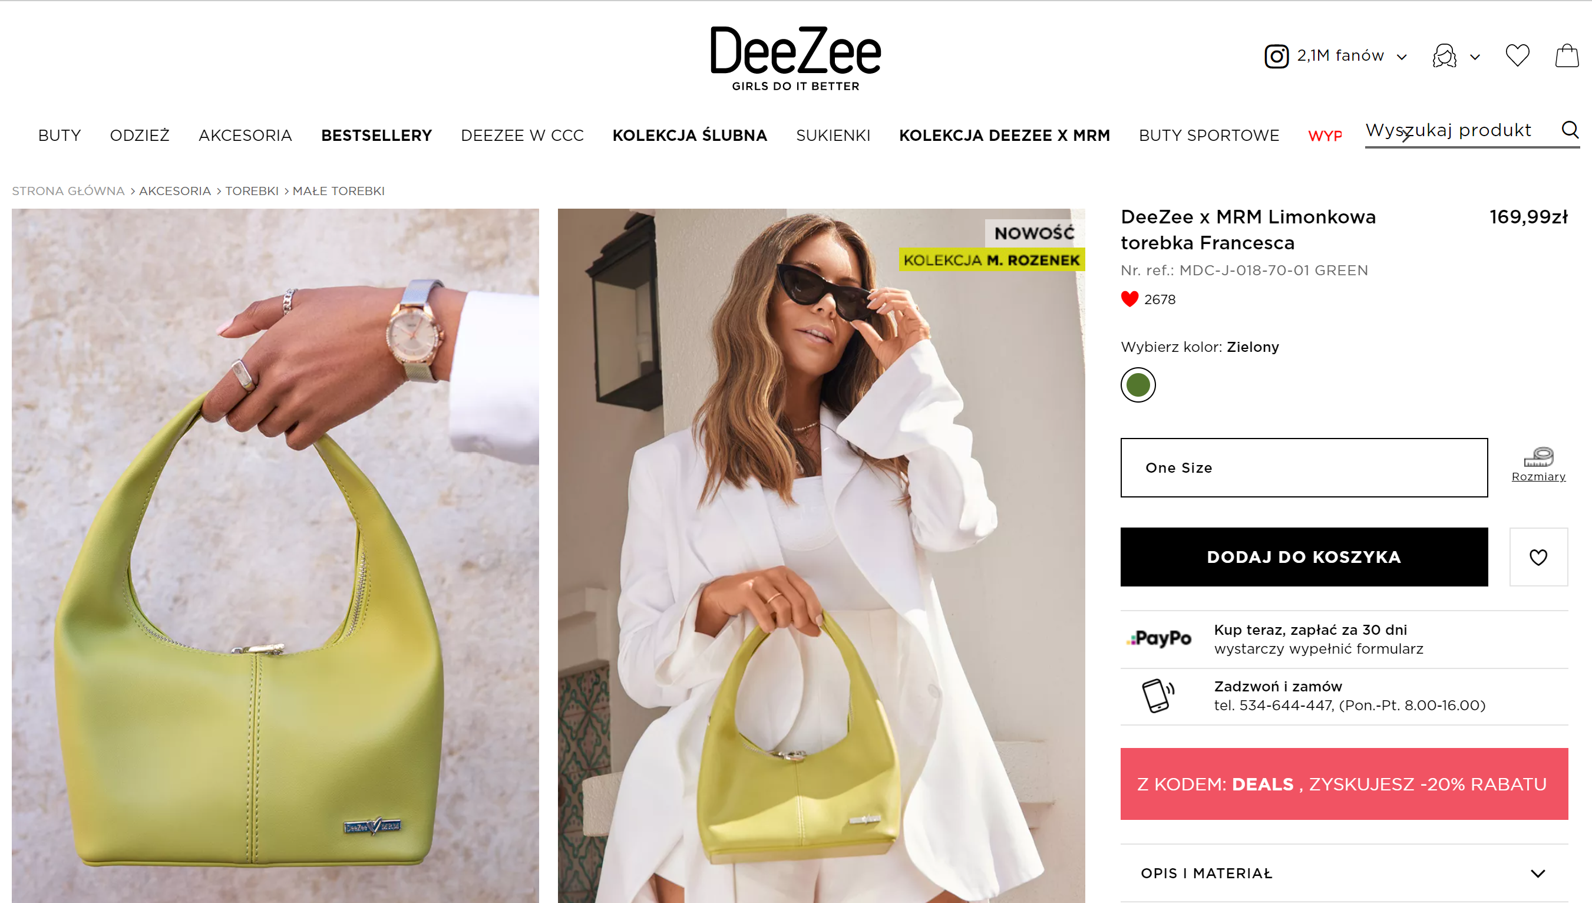Open the shopping bag icon
Viewport: 1592px width, 903px height.
click(x=1567, y=55)
